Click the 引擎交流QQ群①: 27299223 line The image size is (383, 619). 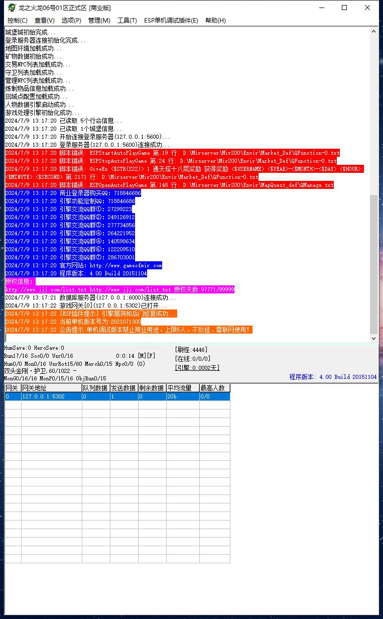pyautogui.click(x=68, y=209)
